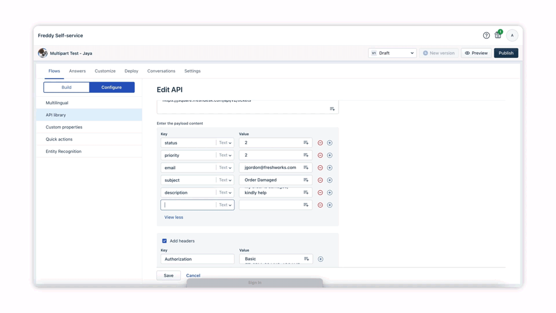
Task: Click the Authorization header key field
Action: pyautogui.click(x=197, y=259)
